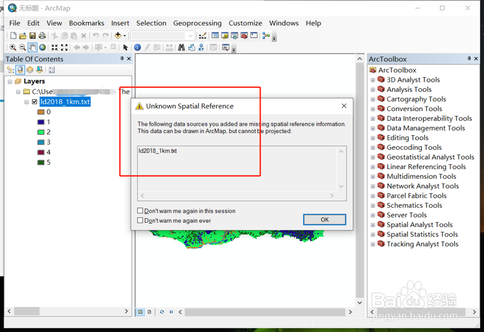The width and height of the screenshot is (484, 332).
Task: Click the green swatch for value 2
Action: [x=41, y=132]
